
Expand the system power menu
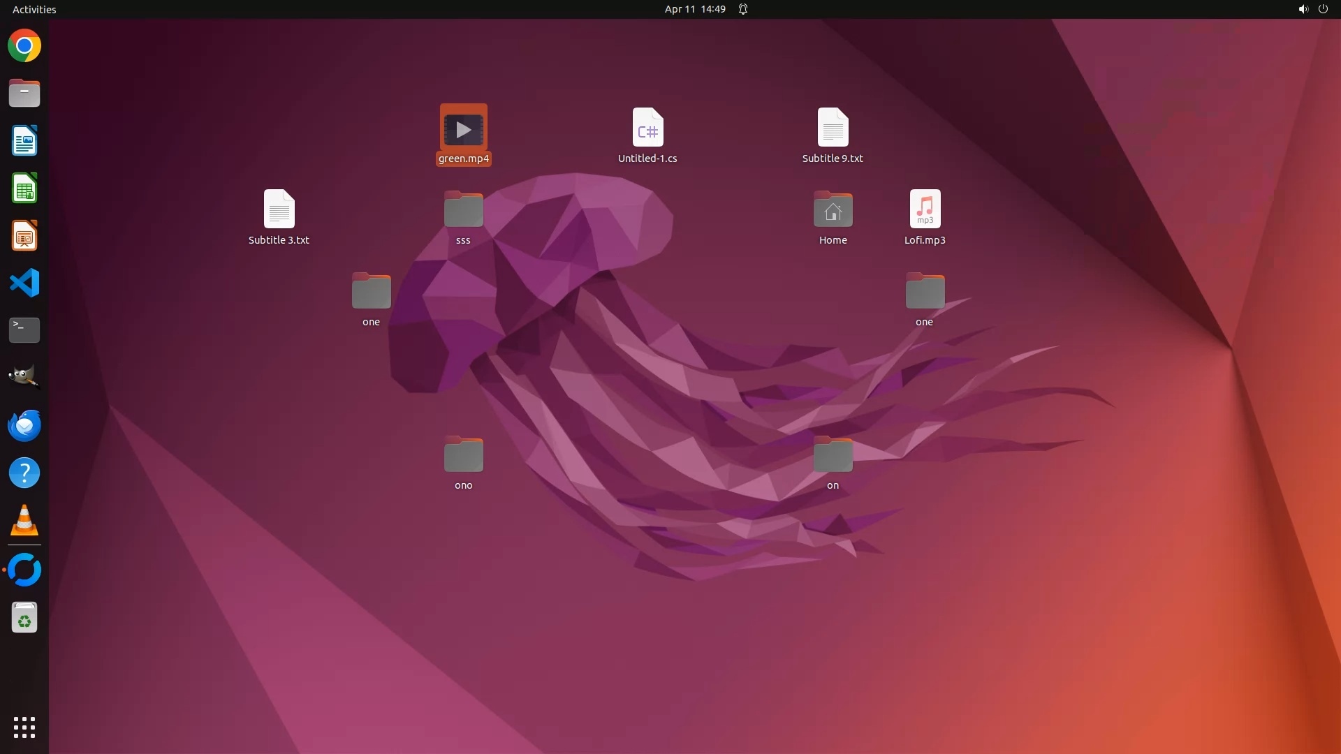pos(1323,9)
